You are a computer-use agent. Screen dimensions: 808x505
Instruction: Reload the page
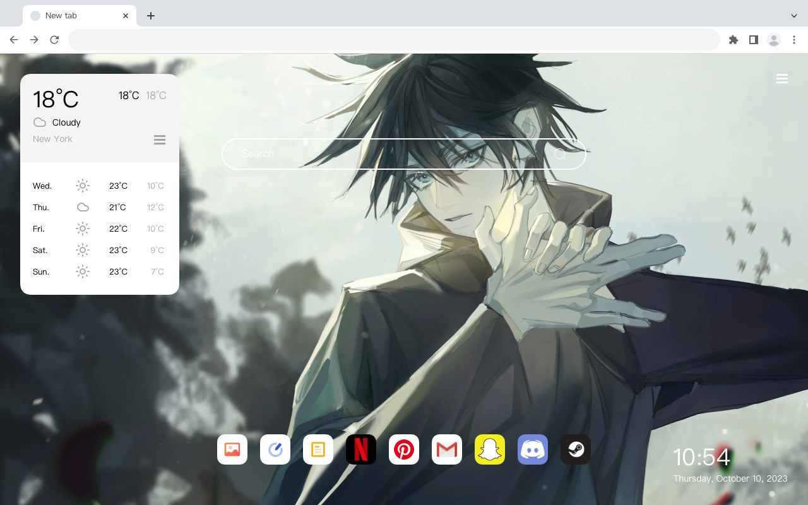coord(54,40)
